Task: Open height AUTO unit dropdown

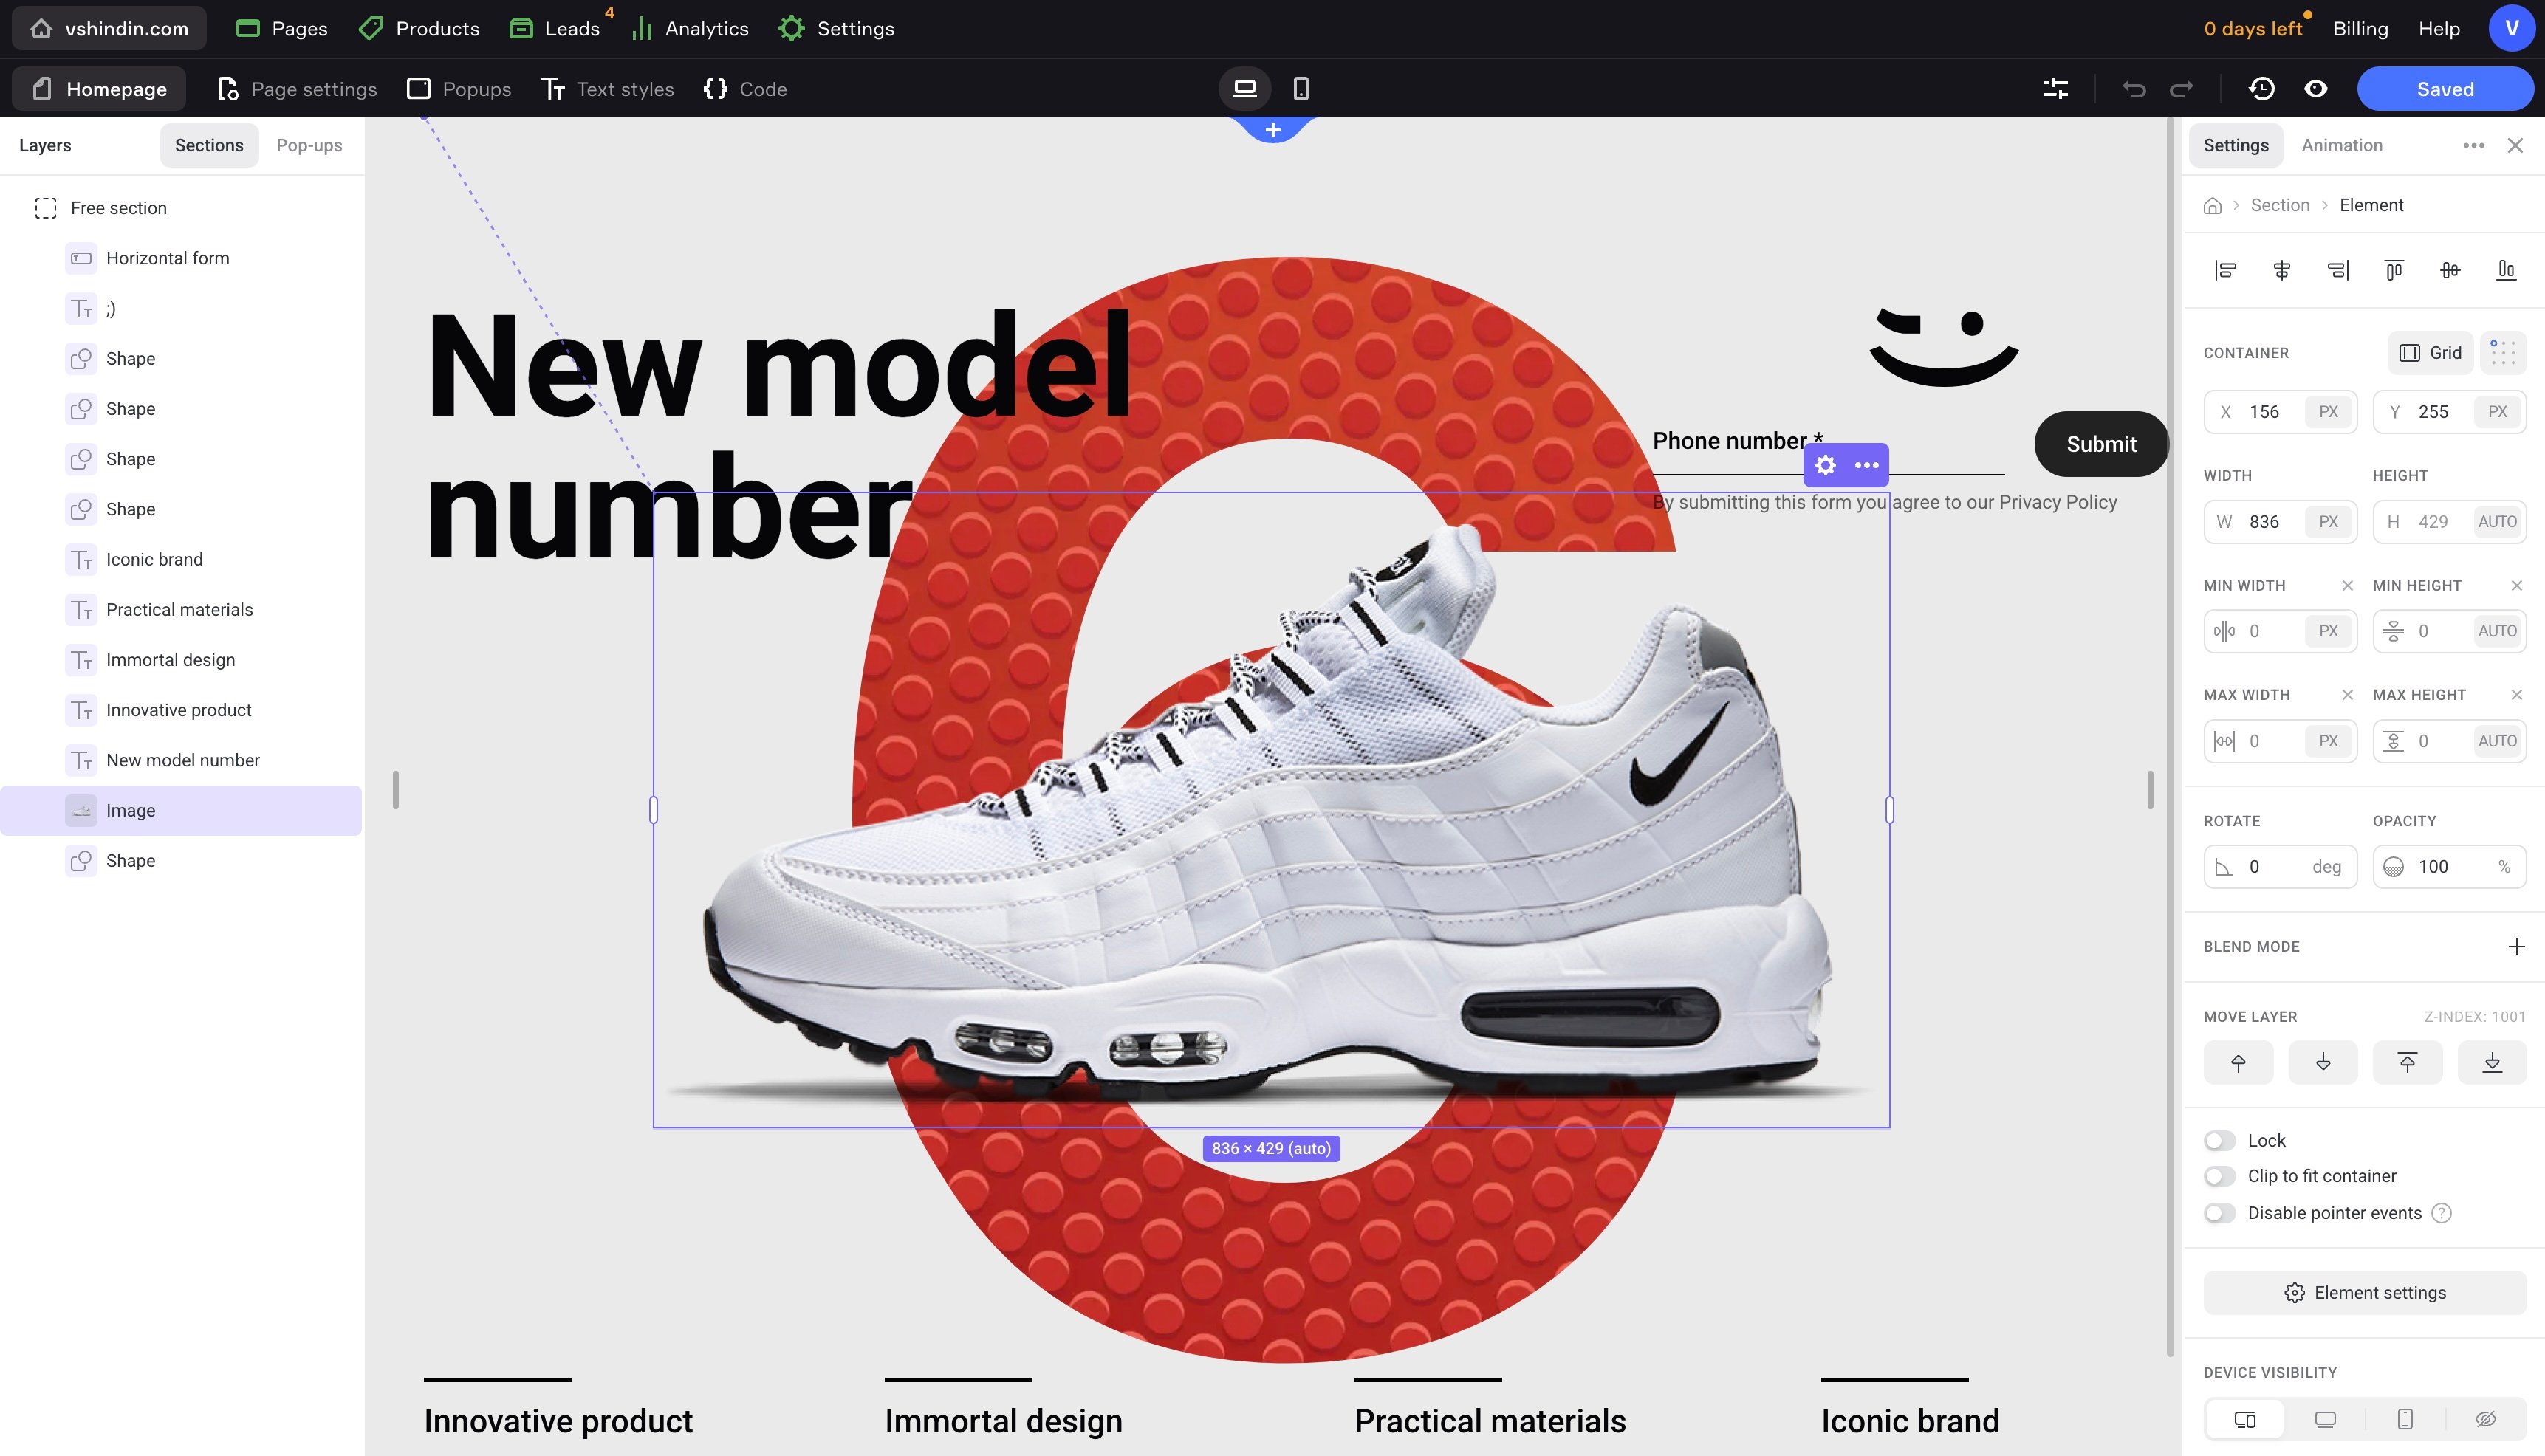Action: point(2496,521)
